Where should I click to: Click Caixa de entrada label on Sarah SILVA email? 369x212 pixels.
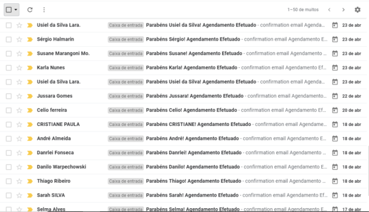point(125,195)
